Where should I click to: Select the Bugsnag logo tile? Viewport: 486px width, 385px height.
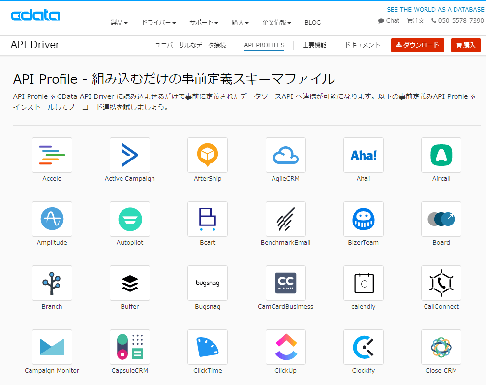208,283
